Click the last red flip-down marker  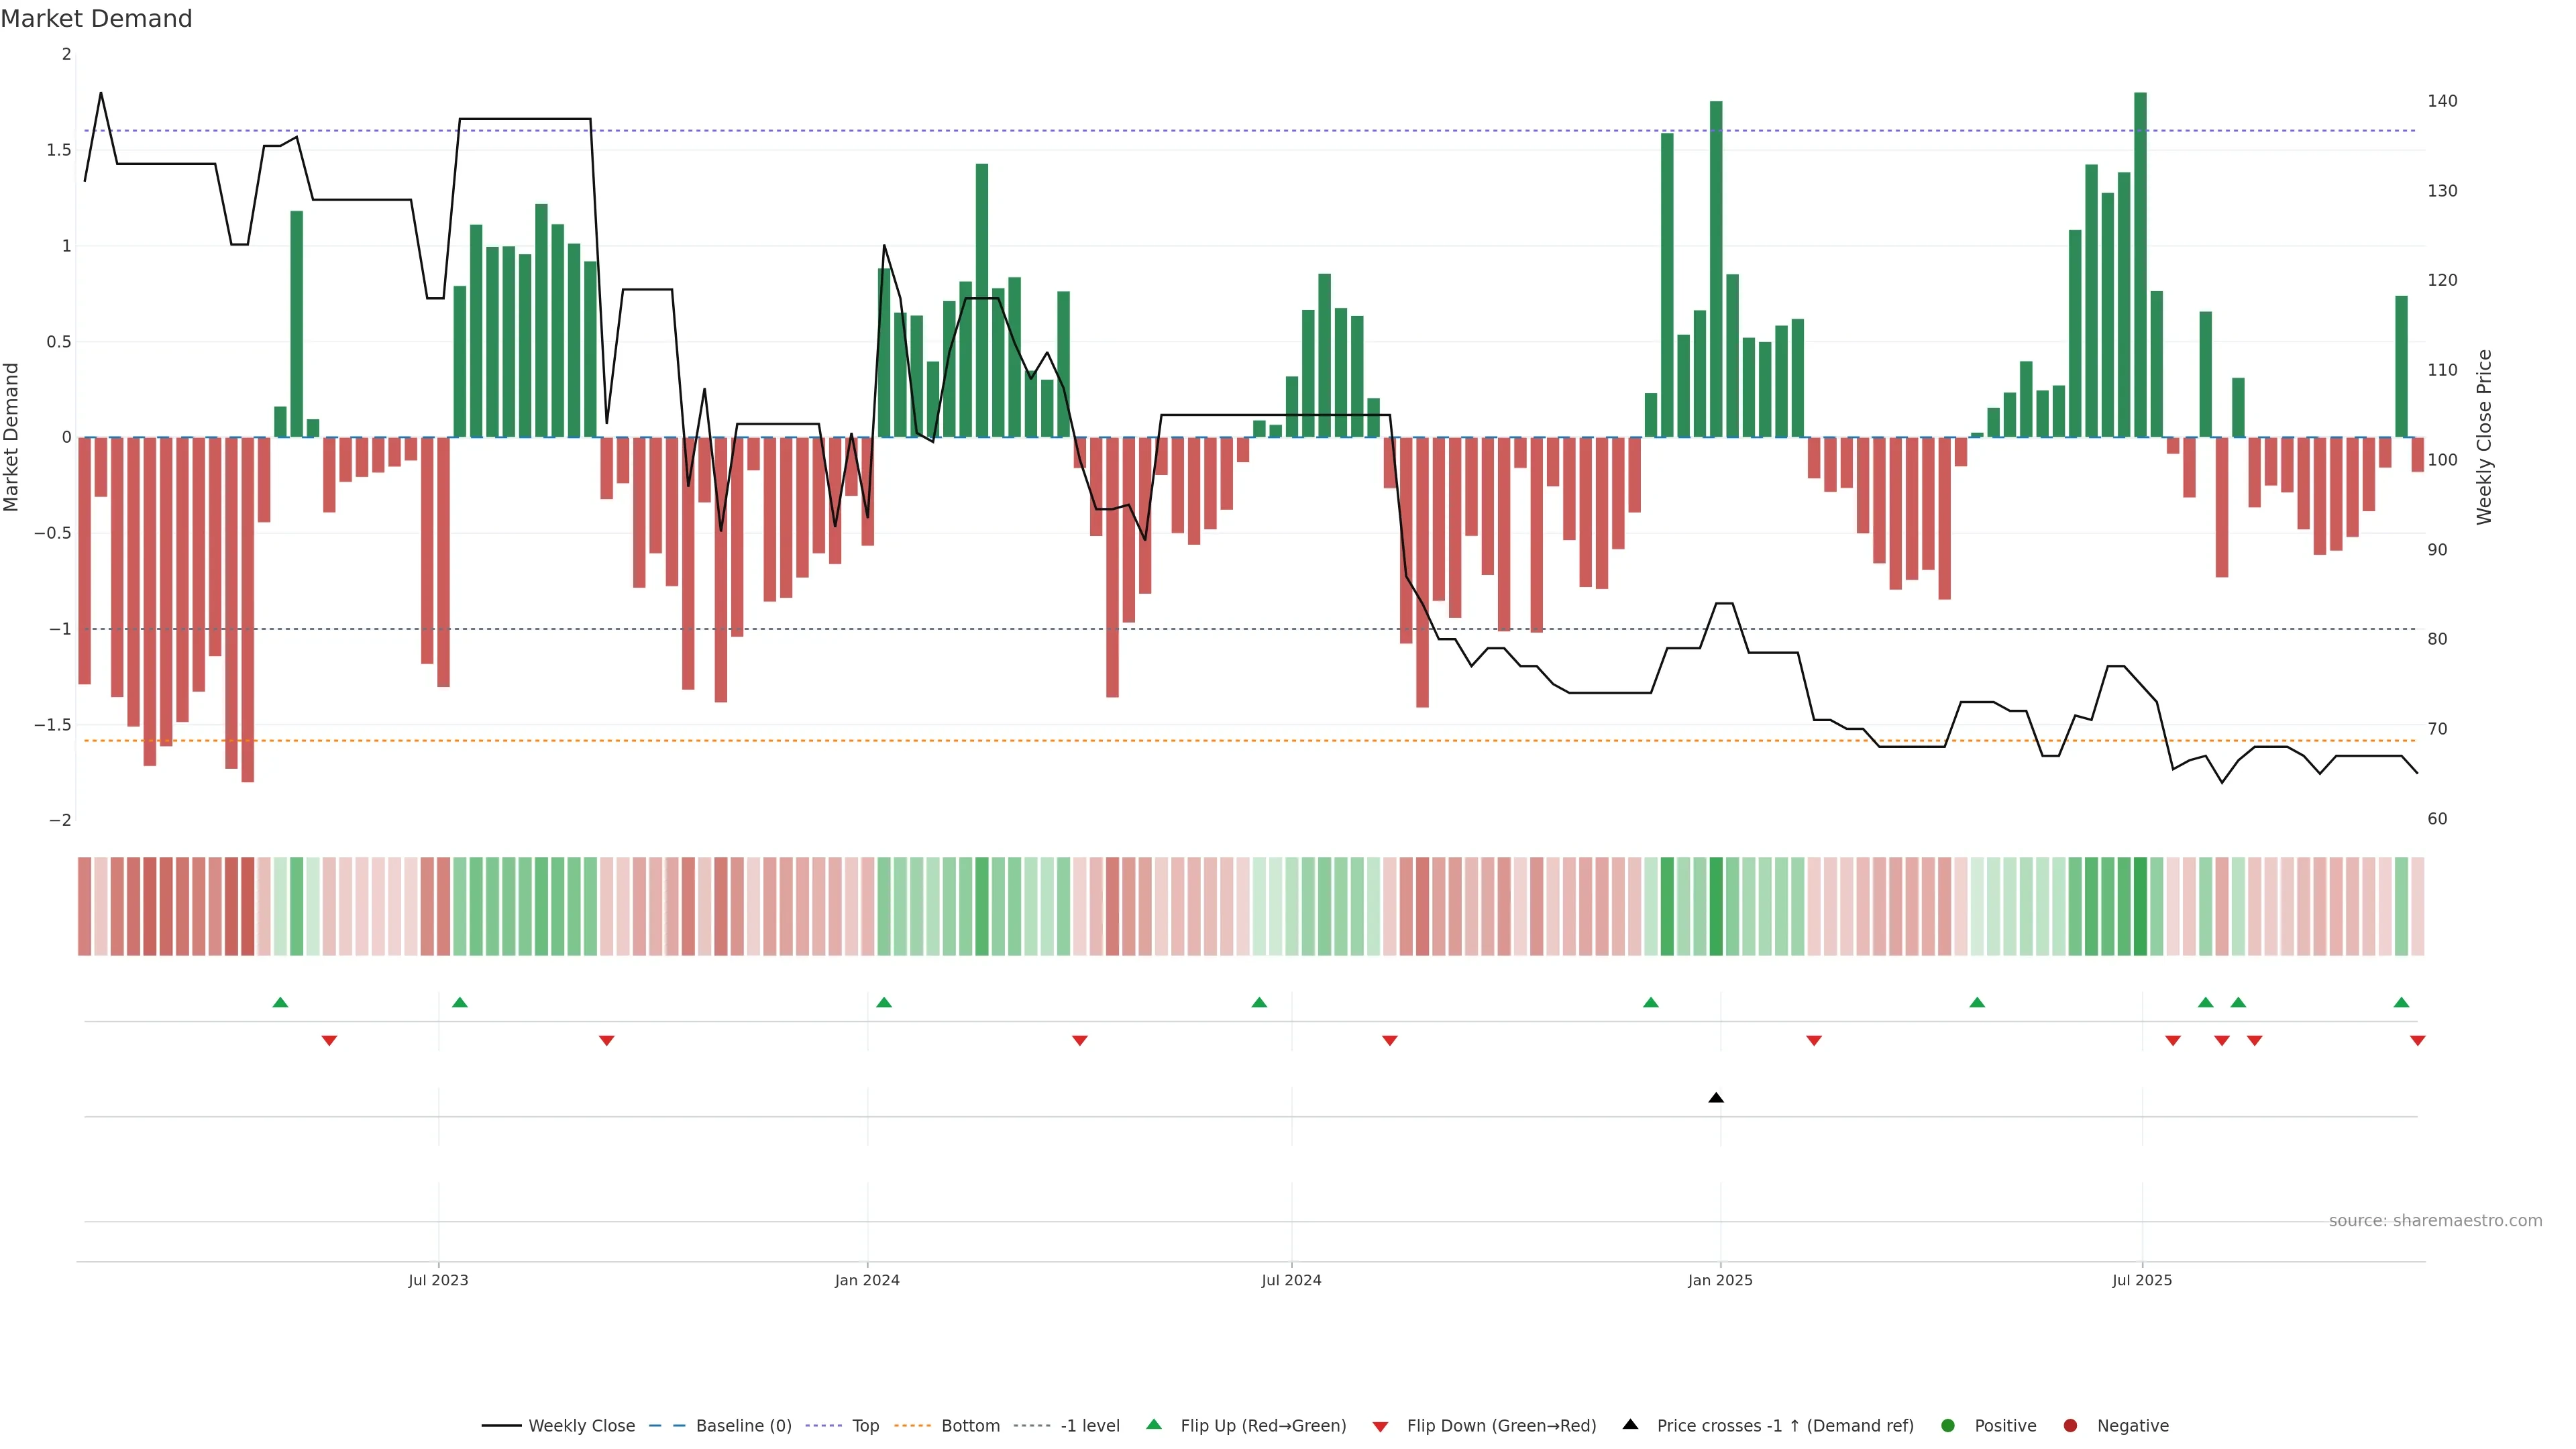2417,1041
